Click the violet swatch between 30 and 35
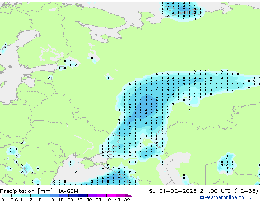This screenshot has height=201, width=260. [92, 196]
